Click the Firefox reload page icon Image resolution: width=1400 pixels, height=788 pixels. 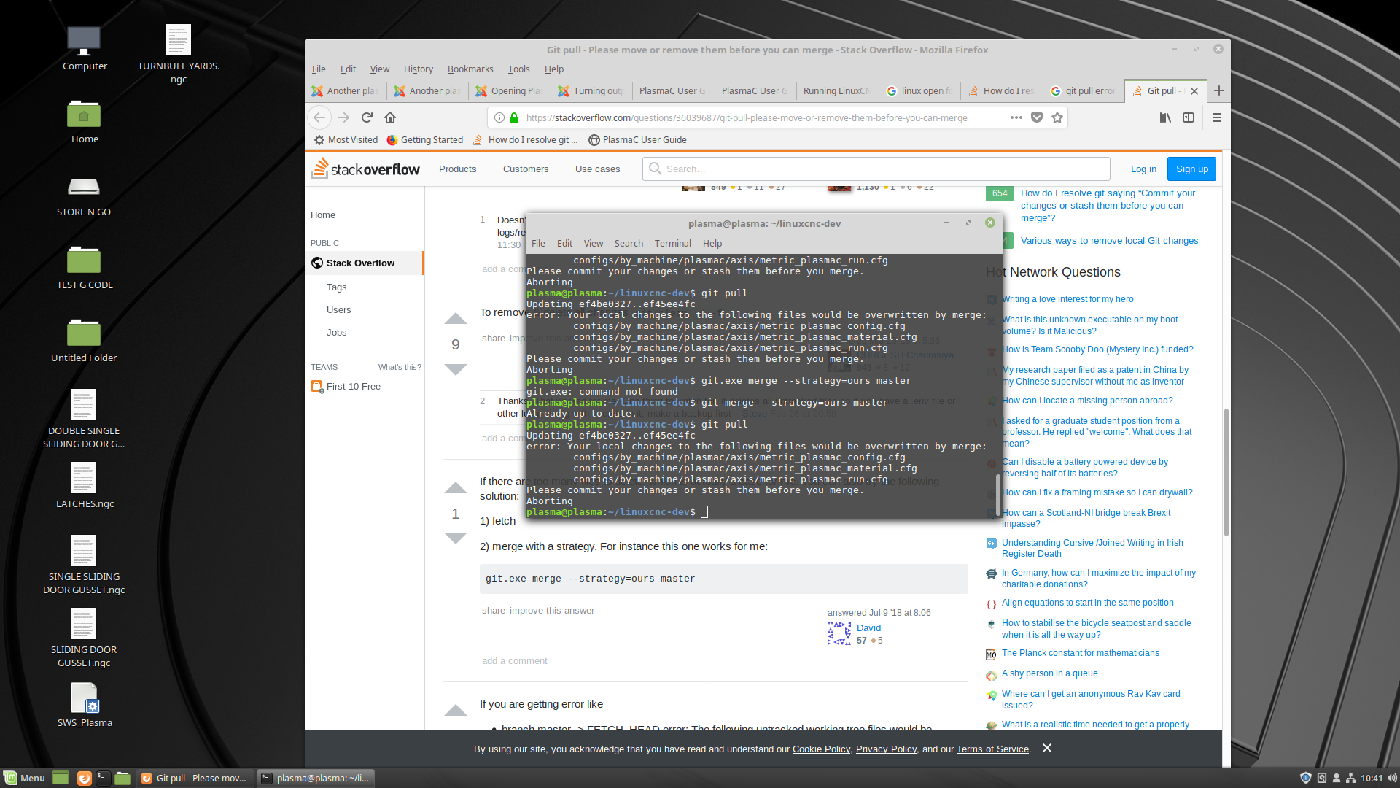pos(367,117)
